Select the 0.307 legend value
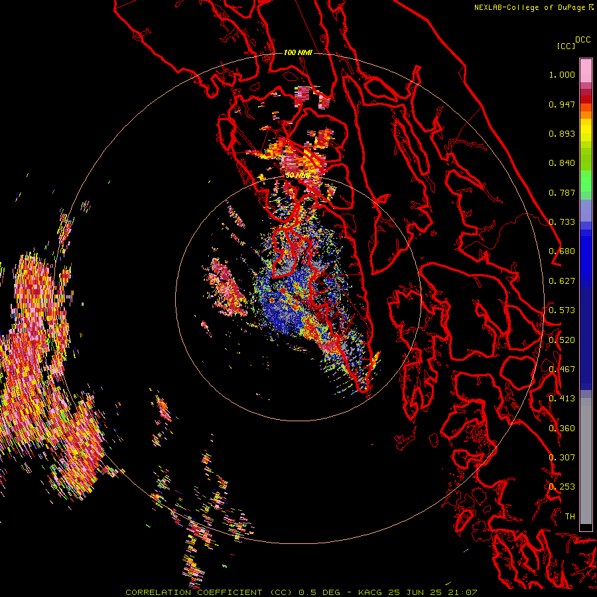This screenshot has height=597, width=597. (562, 458)
